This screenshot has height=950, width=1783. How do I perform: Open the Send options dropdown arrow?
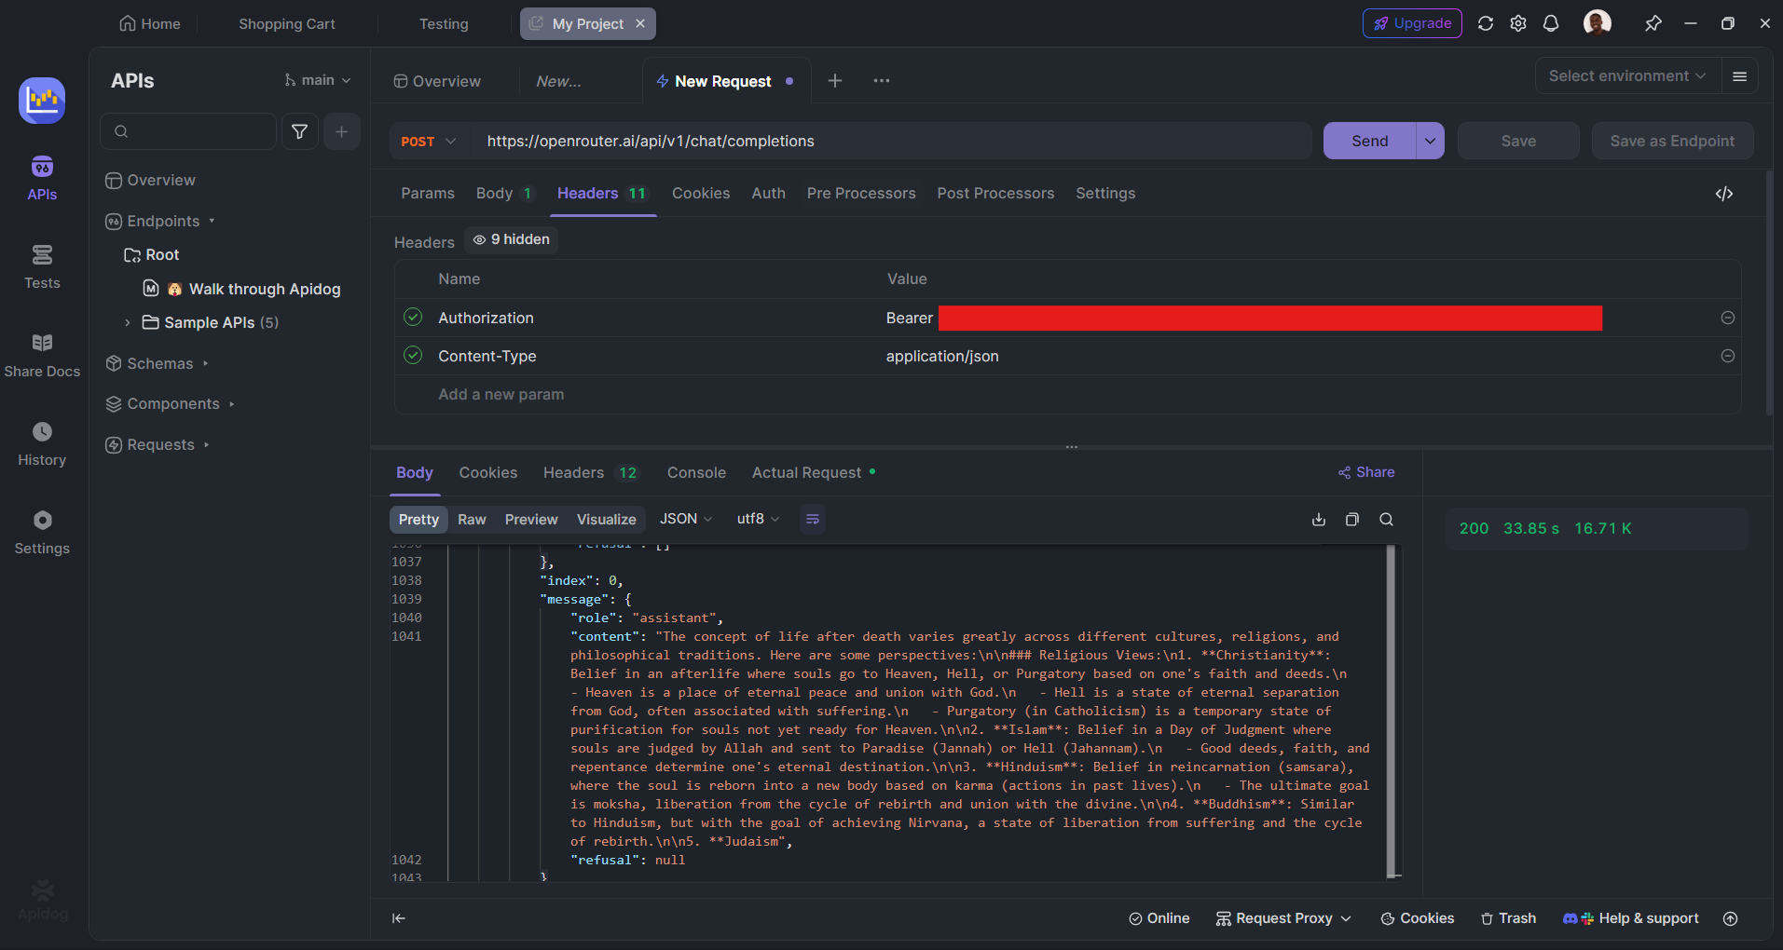pos(1430,141)
